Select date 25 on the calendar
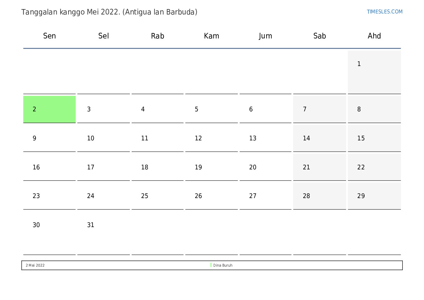 click(157, 196)
